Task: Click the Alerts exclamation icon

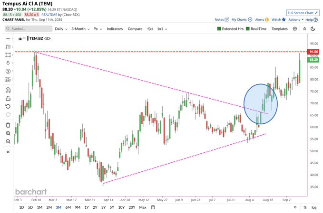Action: (267, 19)
